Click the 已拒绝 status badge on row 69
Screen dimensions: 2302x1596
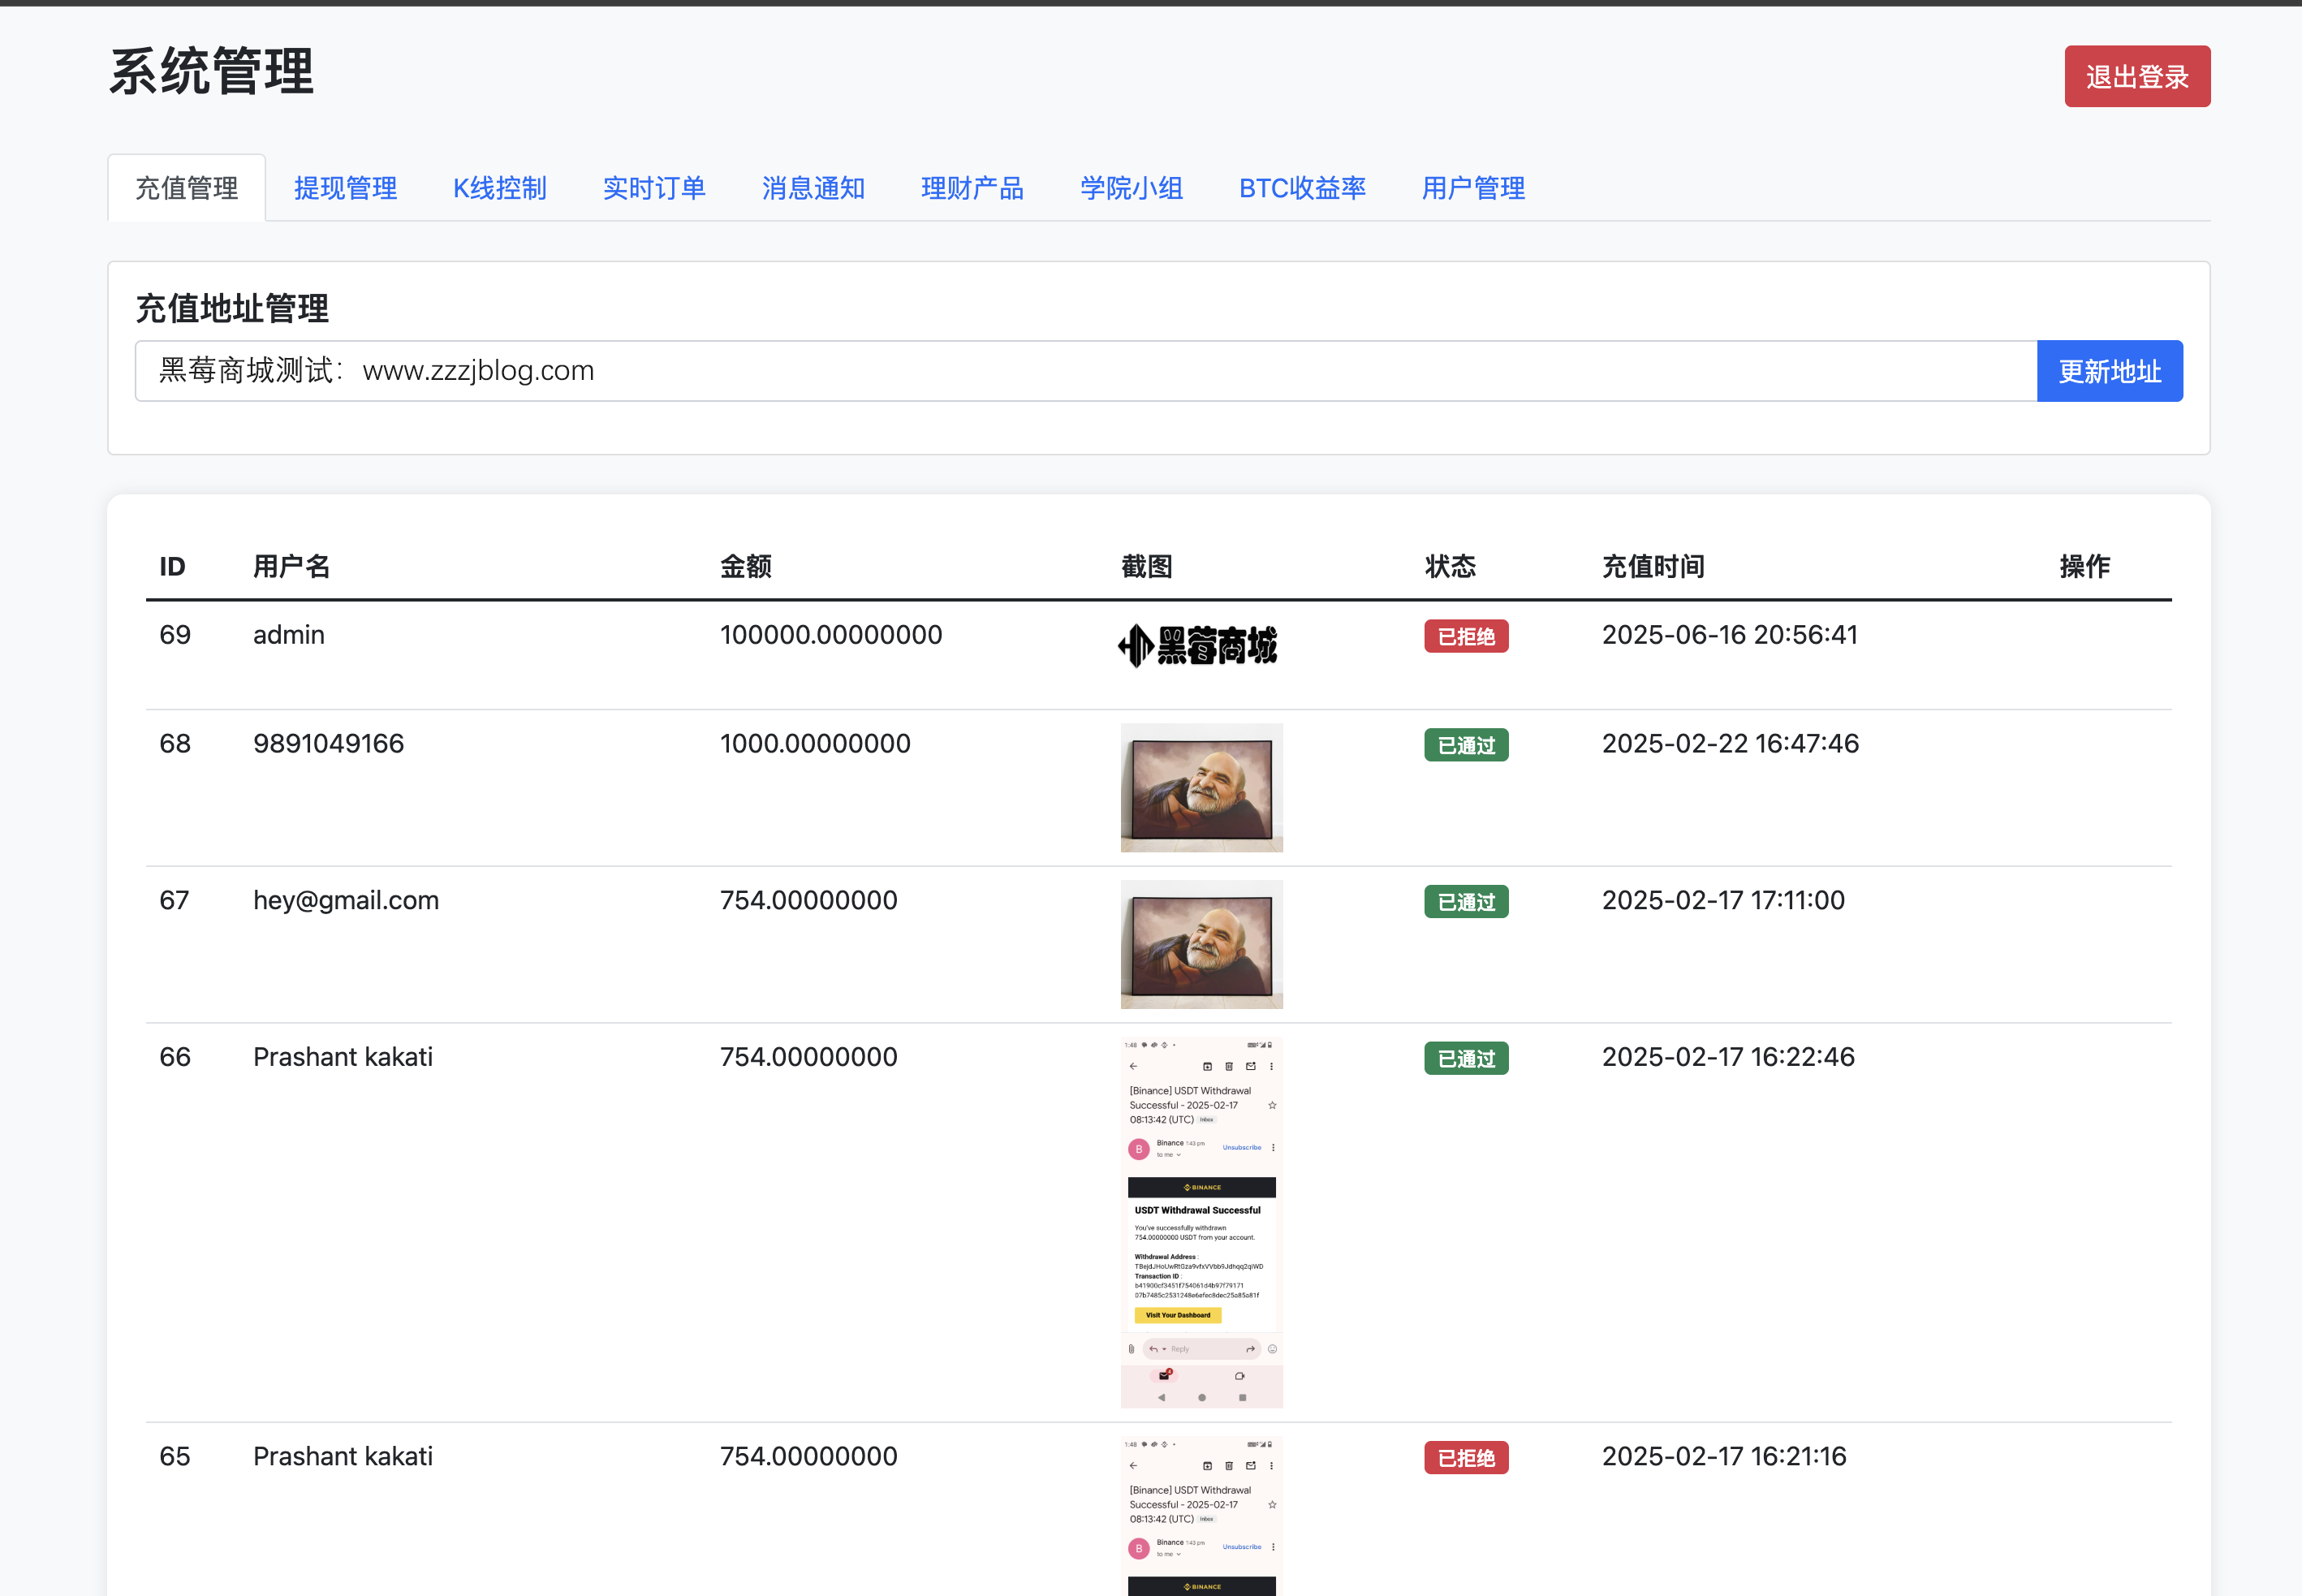tap(1465, 636)
